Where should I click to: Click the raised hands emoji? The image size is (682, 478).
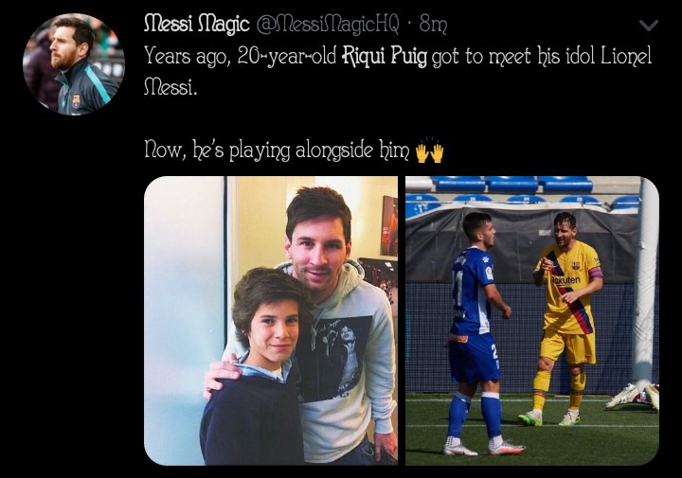click(x=429, y=150)
